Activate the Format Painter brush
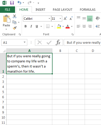 [x=15, y=28]
